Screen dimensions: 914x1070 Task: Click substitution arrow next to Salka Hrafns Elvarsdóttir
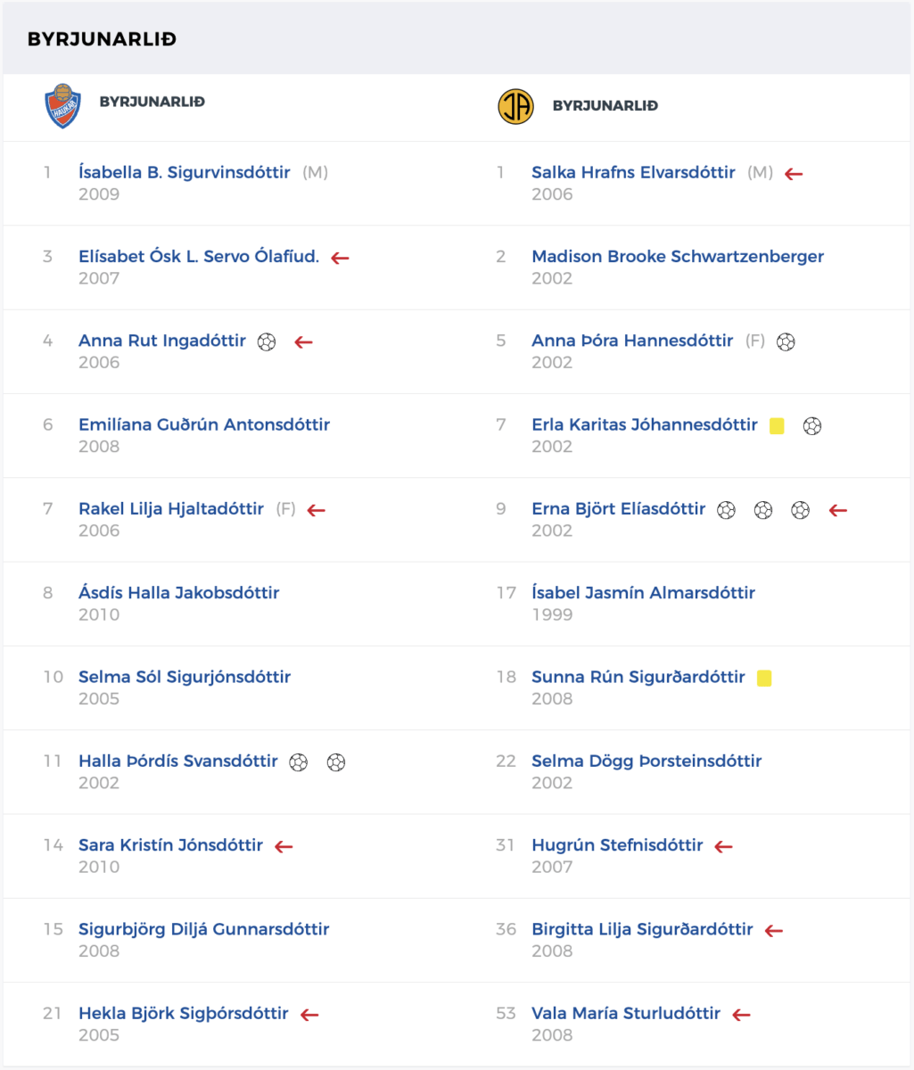click(794, 174)
